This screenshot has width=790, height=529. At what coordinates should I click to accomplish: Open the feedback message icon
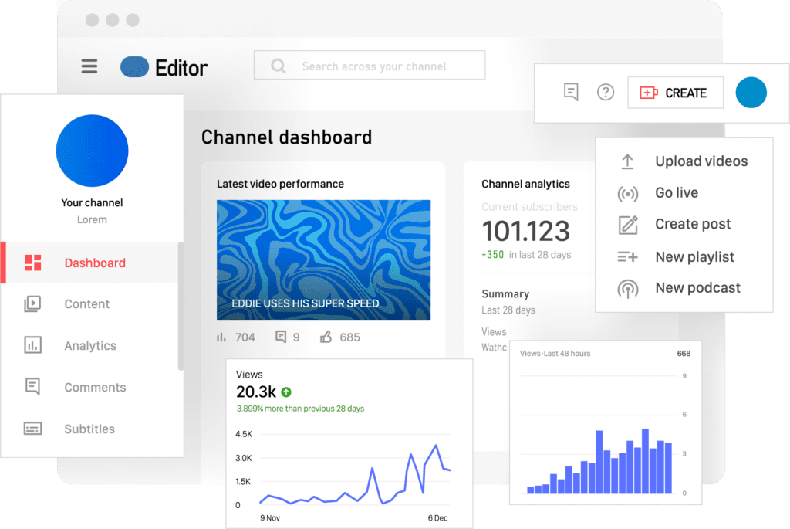571,93
